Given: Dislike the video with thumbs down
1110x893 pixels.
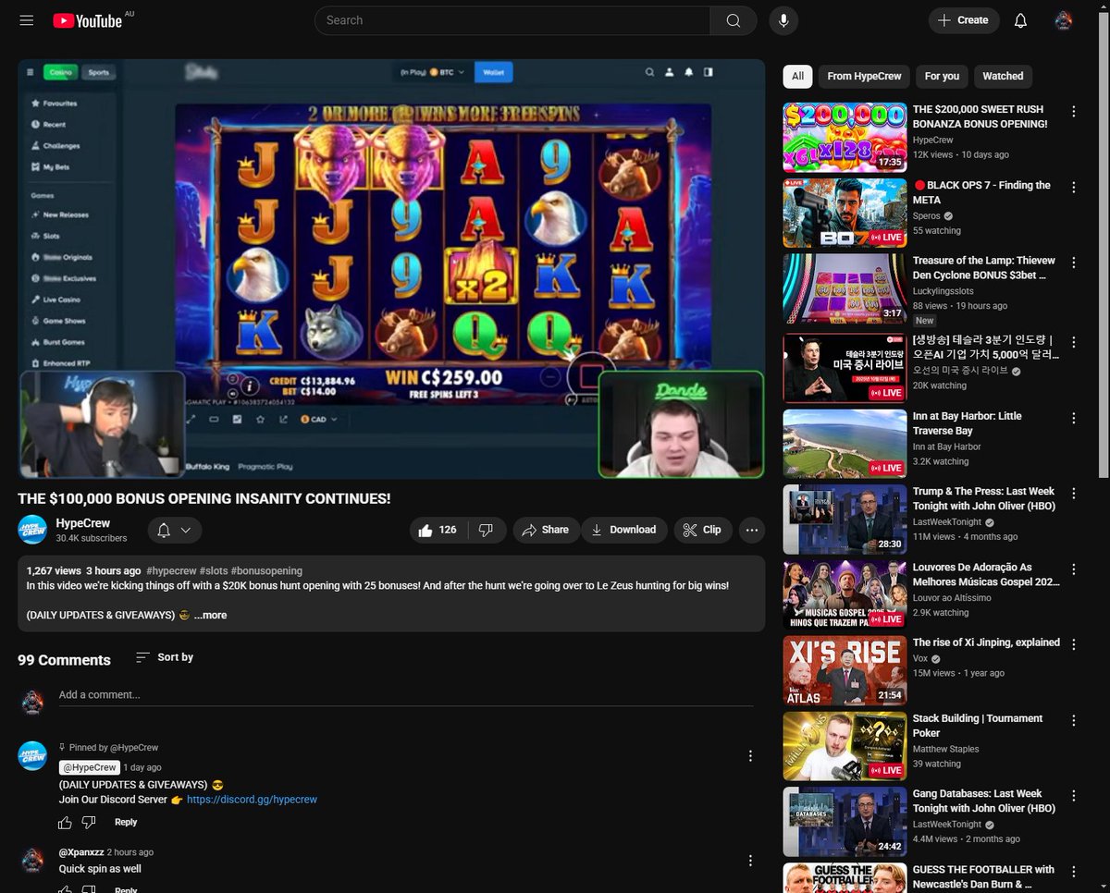Looking at the screenshot, I should tap(486, 530).
